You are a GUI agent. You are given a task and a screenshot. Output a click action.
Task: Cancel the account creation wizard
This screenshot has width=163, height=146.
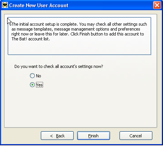click(136, 136)
